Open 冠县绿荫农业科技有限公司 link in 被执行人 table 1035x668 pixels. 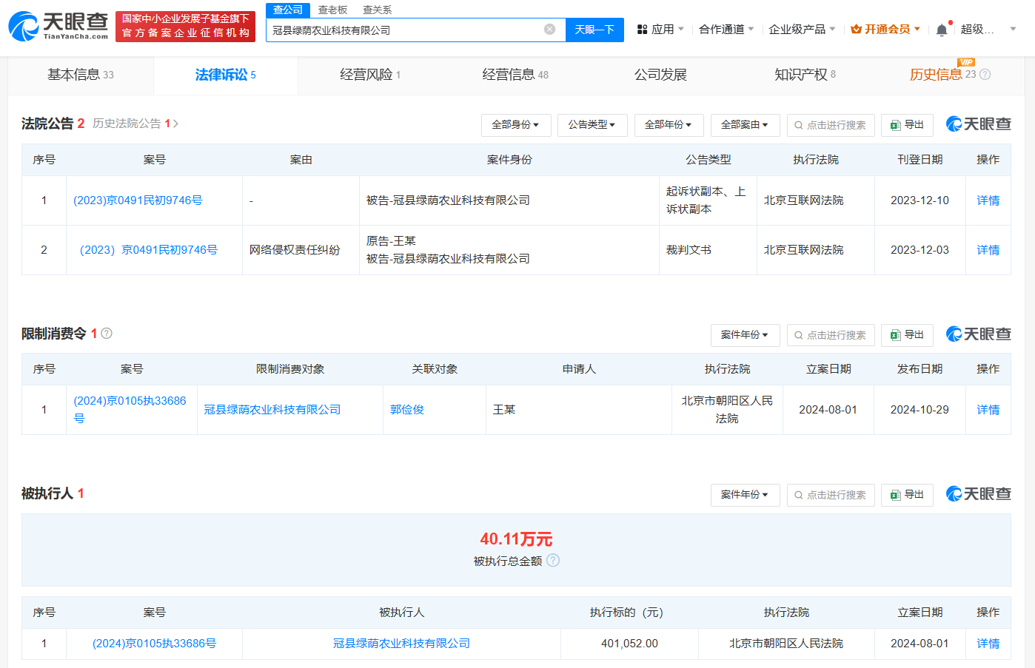(x=401, y=644)
